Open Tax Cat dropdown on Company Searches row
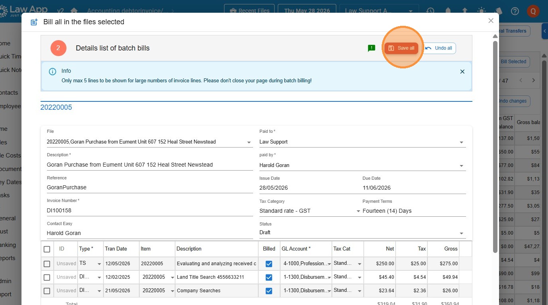548x305 pixels. click(348, 290)
